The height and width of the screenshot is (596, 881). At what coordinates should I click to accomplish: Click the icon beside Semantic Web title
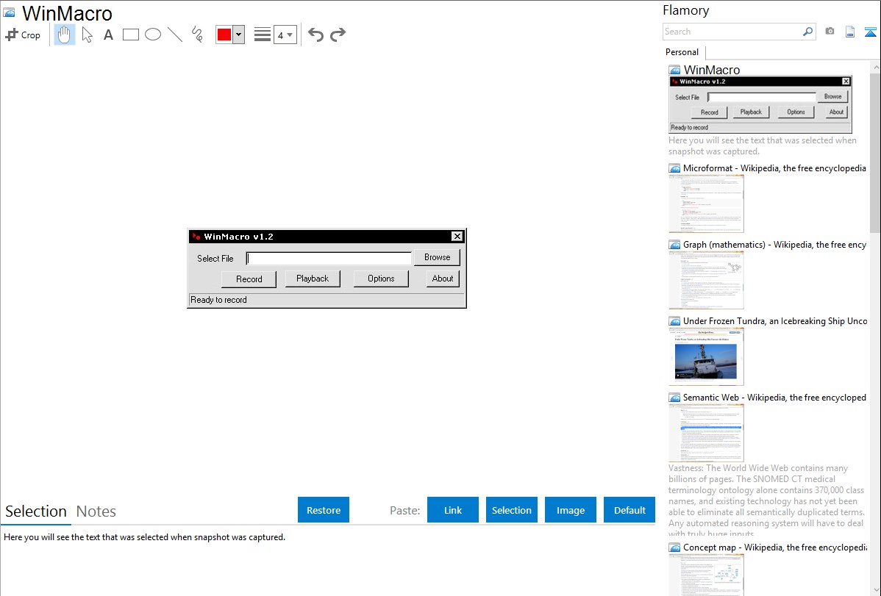[x=675, y=398]
